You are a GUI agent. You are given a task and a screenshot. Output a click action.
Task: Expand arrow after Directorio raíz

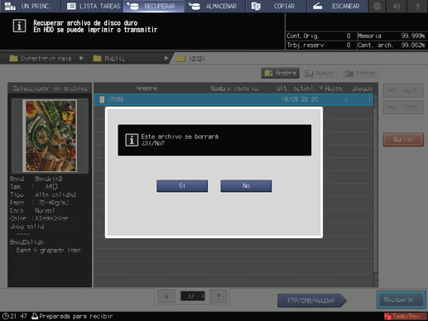coord(81,58)
